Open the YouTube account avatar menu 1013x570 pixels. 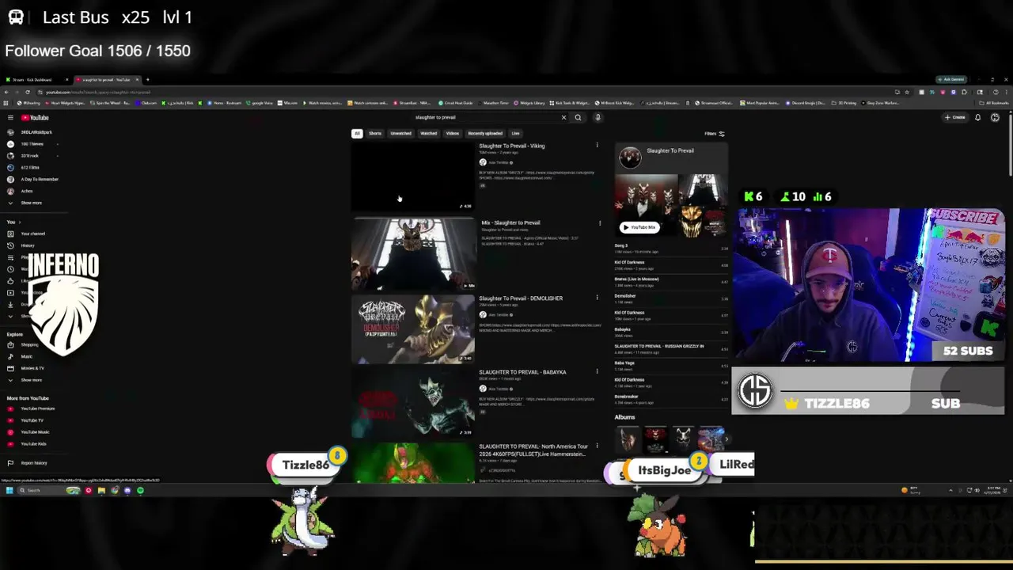[995, 117]
